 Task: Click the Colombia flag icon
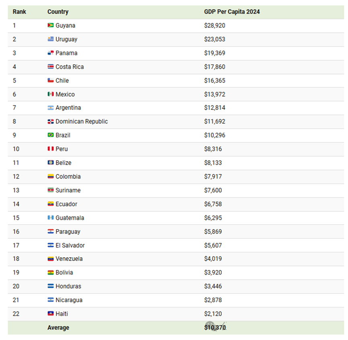click(51, 176)
